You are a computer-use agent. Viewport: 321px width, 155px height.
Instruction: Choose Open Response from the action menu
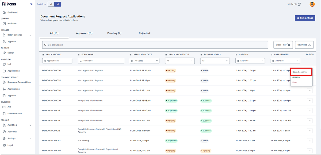301,72
